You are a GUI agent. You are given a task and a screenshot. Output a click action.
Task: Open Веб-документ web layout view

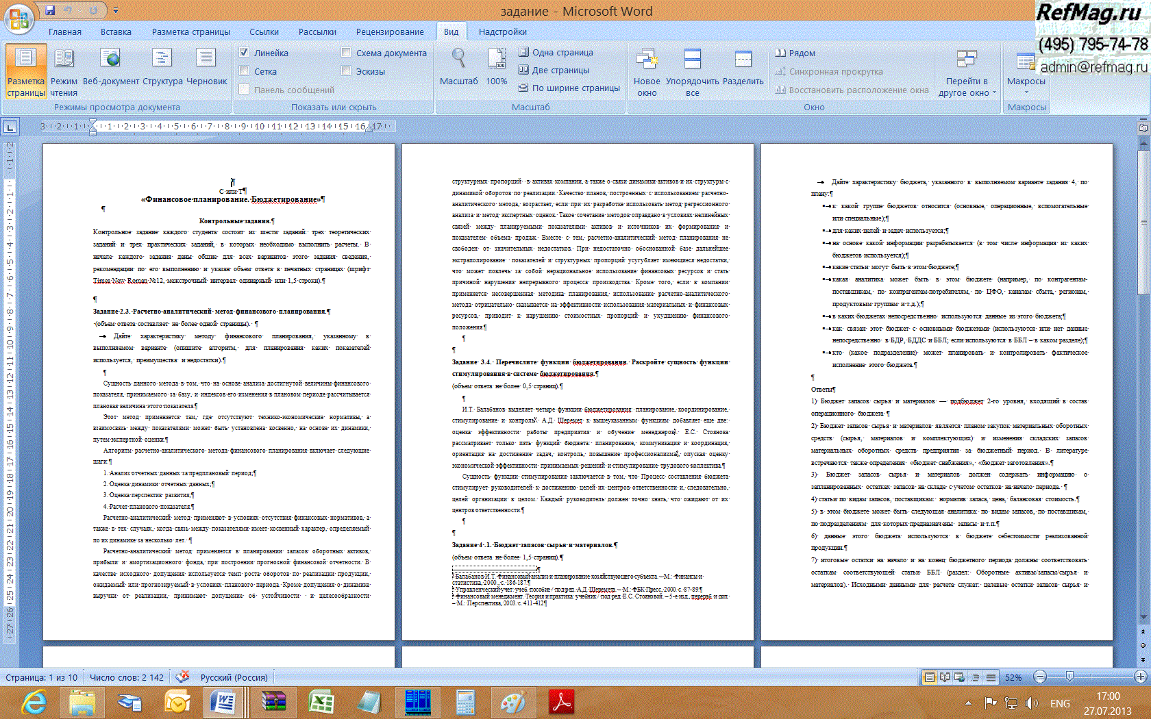coord(110,69)
